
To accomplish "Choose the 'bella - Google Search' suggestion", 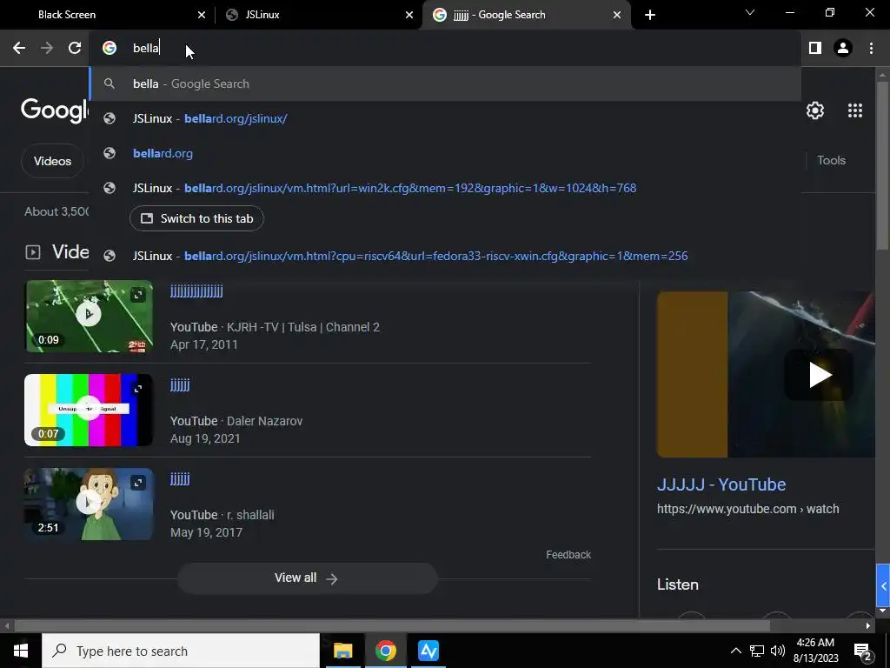I will point(446,83).
